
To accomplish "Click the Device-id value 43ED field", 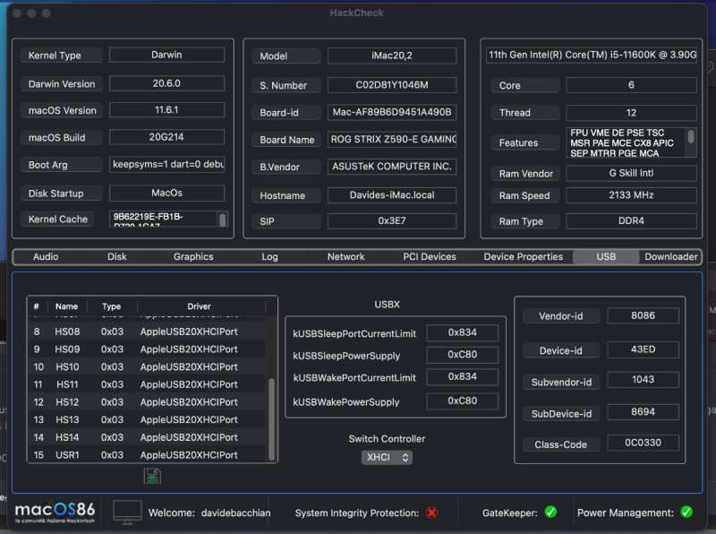I will pos(643,349).
